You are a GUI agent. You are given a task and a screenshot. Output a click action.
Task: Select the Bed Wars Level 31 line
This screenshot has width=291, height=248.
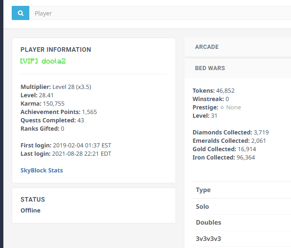205,116
